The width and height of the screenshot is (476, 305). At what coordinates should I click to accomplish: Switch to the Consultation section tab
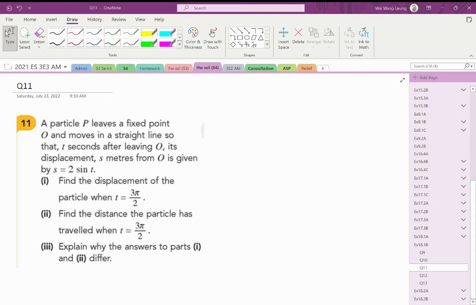coord(260,68)
